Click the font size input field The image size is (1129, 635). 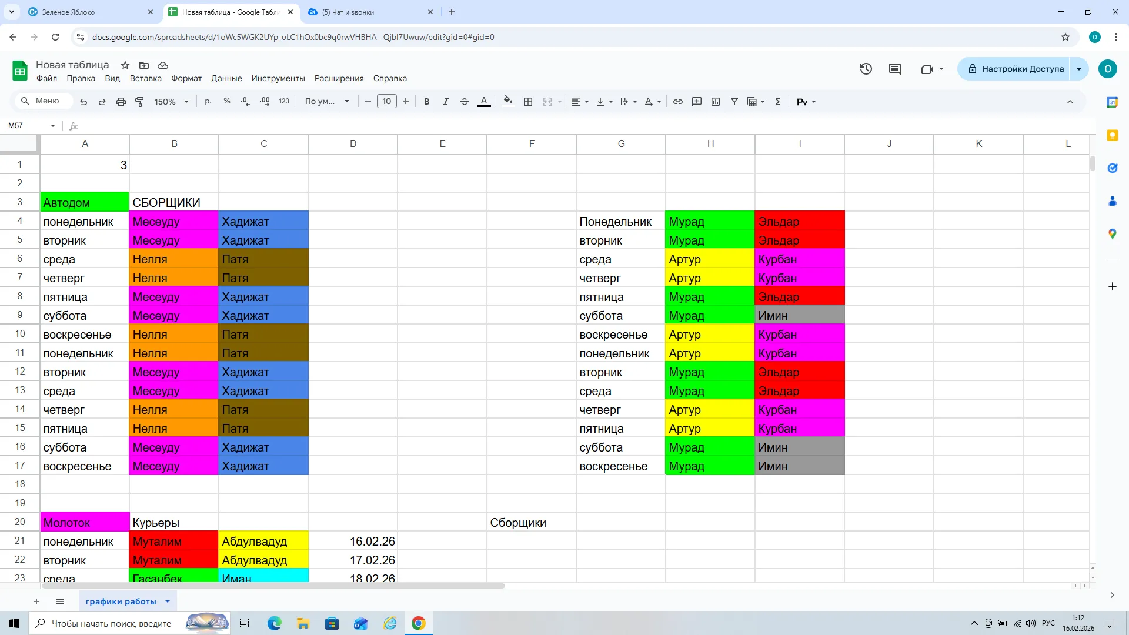(x=386, y=102)
